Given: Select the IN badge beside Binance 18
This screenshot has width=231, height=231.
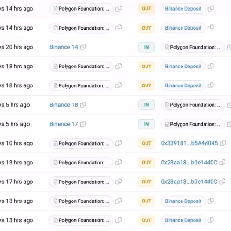Looking at the screenshot, I should pos(146,105).
